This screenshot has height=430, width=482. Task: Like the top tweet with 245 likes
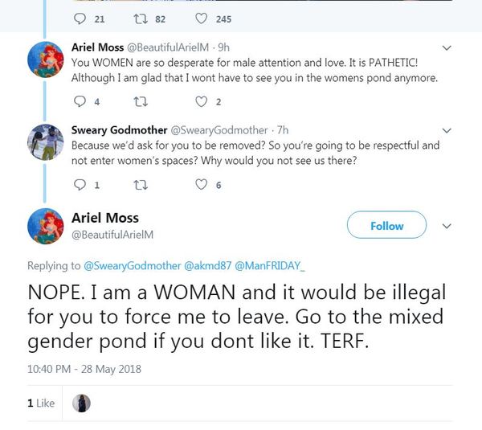[202, 18]
